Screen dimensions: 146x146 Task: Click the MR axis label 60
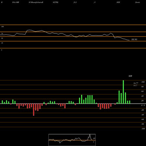142,91
